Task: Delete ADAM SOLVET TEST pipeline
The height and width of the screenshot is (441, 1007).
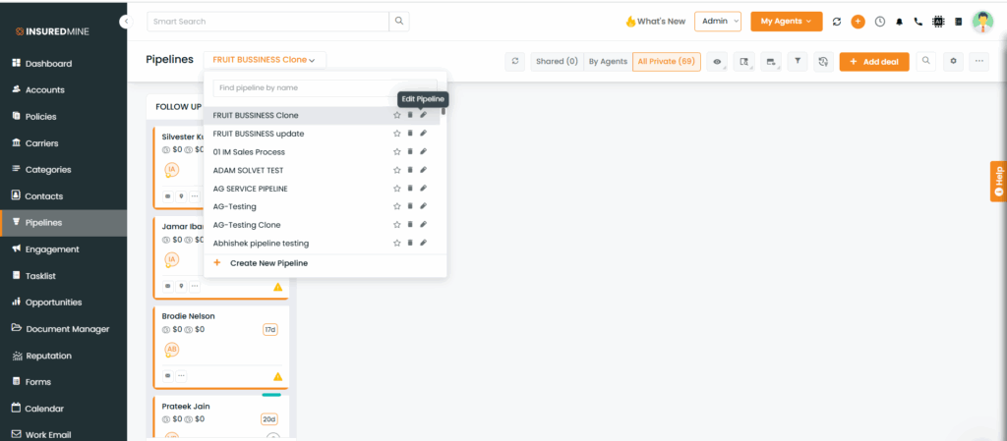Action: (410, 170)
